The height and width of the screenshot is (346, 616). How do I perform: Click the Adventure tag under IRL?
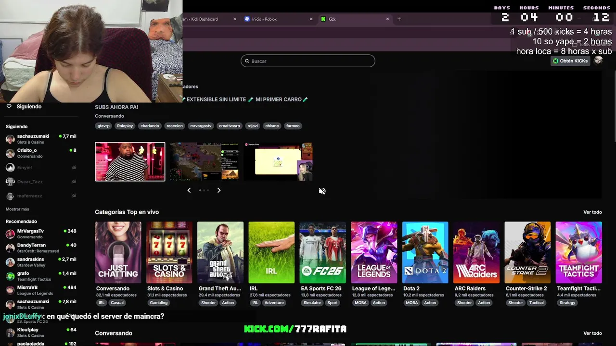[274, 303]
